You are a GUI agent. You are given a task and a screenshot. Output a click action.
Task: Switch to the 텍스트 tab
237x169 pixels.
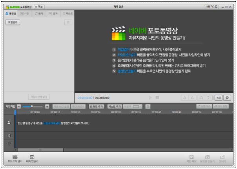point(67,14)
